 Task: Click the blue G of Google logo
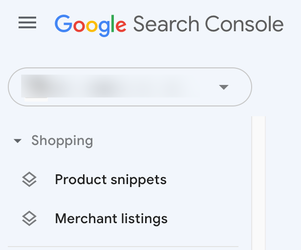coord(64,23)
